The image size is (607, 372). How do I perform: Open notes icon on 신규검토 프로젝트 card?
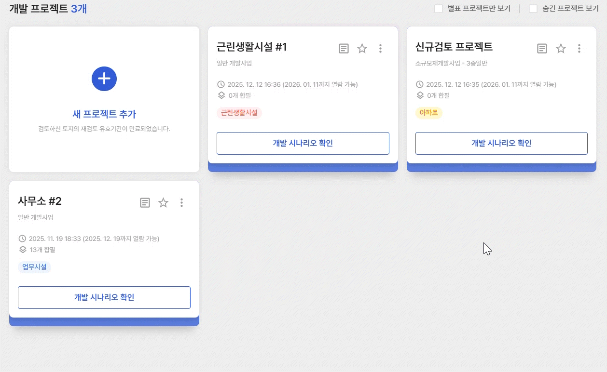(x=542, y=49)
